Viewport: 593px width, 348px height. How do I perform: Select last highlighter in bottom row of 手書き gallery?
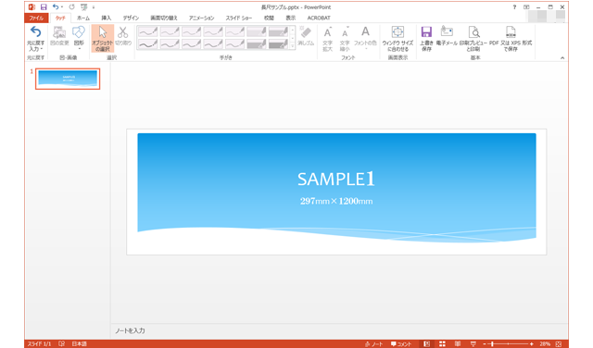[x=278, y=43]
